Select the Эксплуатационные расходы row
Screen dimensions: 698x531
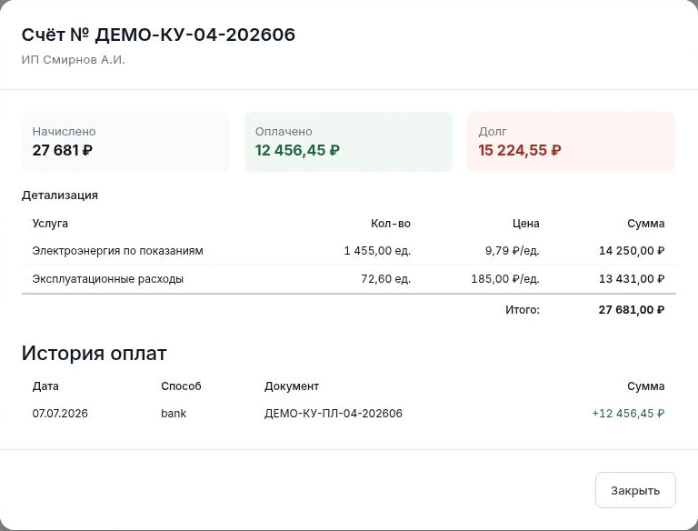pyautogui.click(x=349, y=279)
